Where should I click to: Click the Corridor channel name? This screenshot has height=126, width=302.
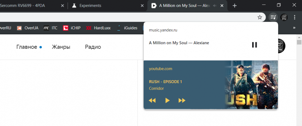tap(156, 88)
